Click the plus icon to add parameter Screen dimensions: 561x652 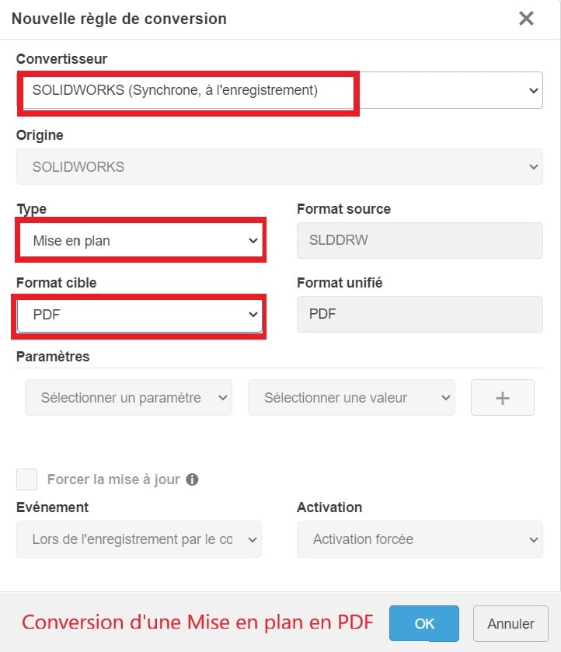point(503,398)
